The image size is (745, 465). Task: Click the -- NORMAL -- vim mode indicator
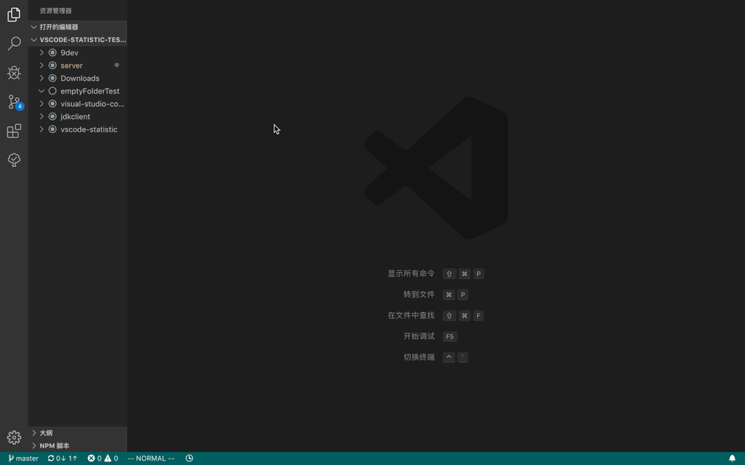(151, 458)
